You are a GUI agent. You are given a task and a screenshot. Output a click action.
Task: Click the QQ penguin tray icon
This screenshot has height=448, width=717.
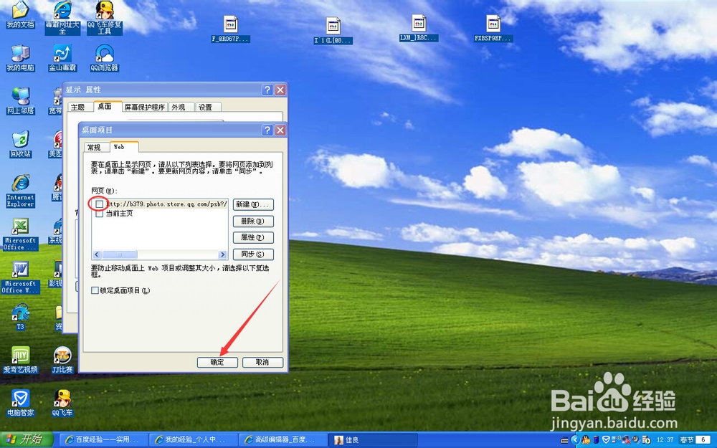(x=586, y=440)
